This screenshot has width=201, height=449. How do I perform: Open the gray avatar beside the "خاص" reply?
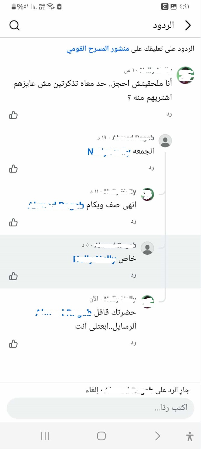tap(147, 248)
